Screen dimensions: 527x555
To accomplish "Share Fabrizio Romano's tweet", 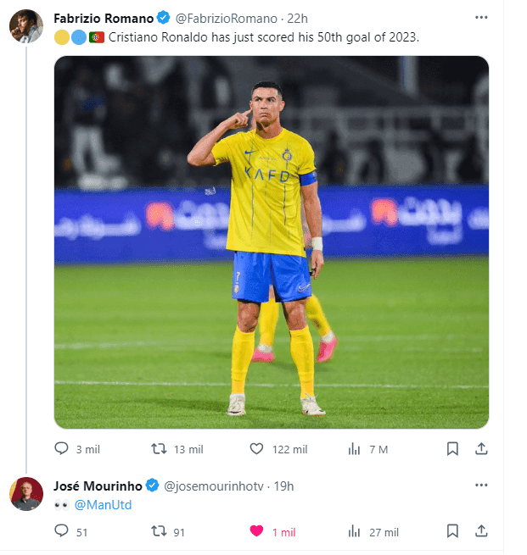I will coord(481,449).
